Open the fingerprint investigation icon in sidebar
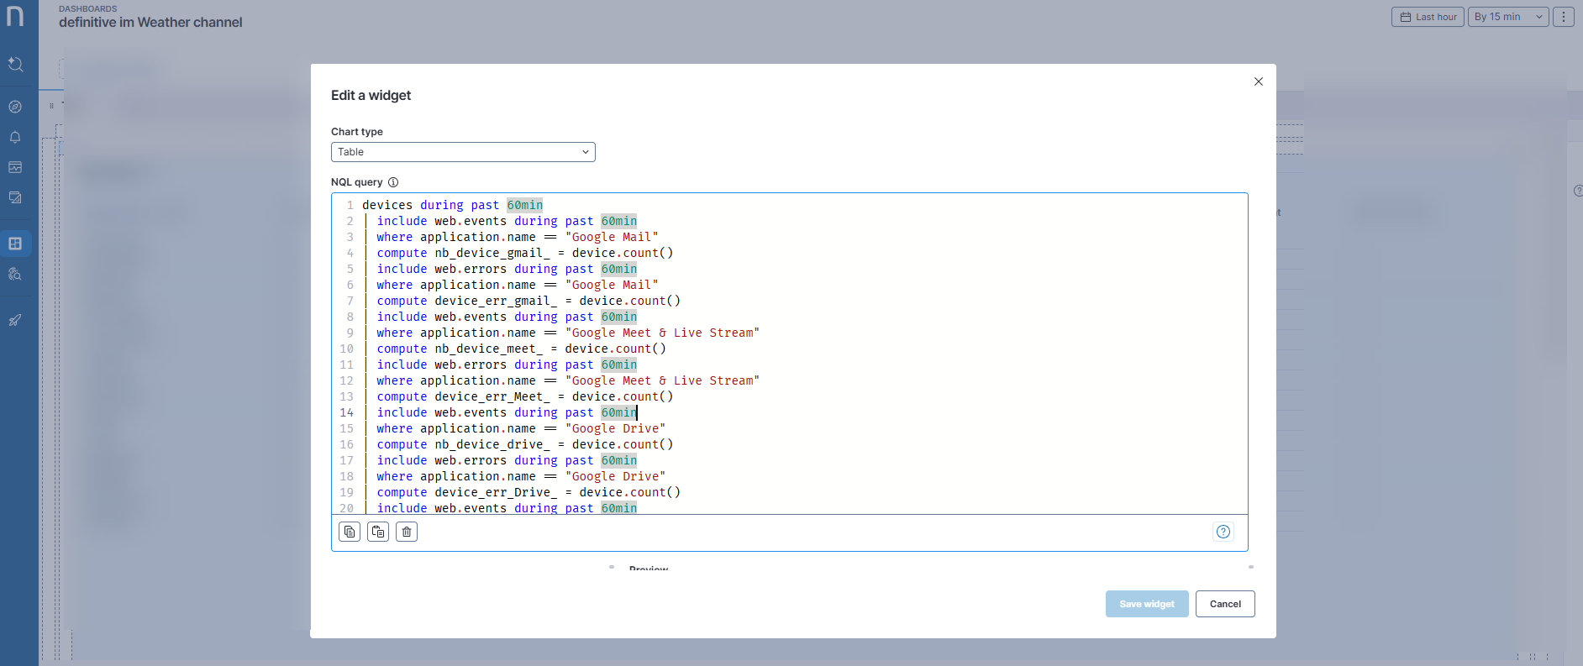The image size is (1583, 666). [15, 274]
